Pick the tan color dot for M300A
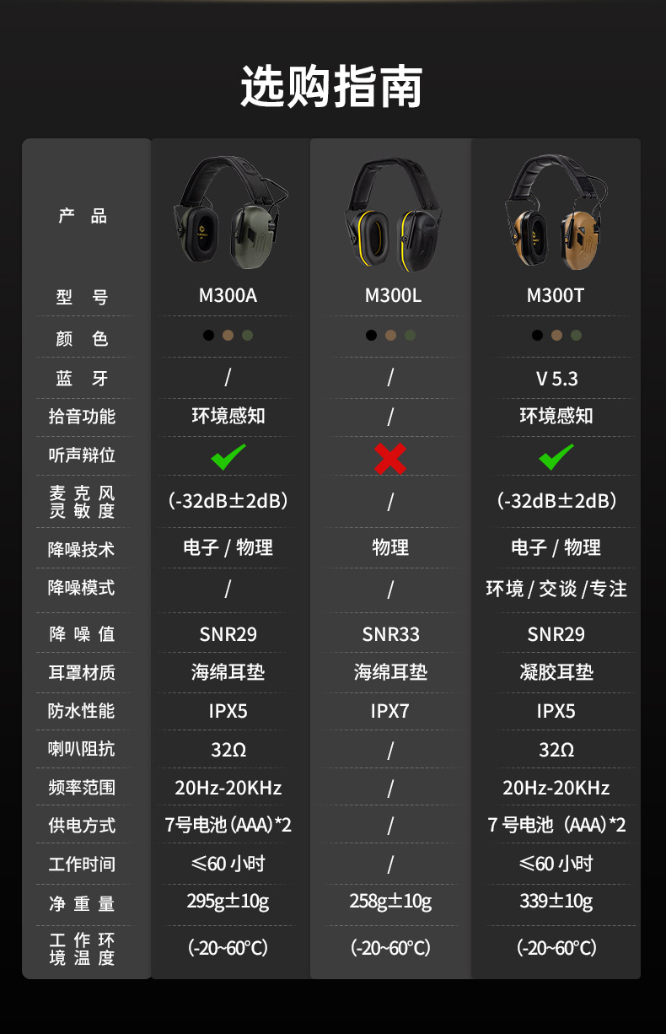The image size is (666, 1034). (228, 335)
